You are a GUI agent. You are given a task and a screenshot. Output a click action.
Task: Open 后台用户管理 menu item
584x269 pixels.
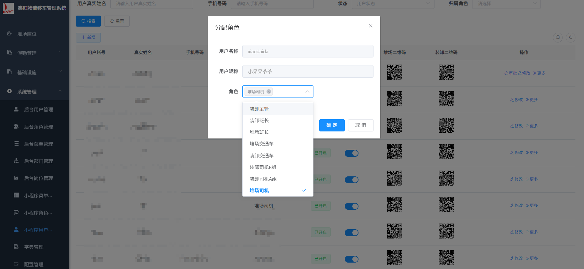[x=34, y=109]
